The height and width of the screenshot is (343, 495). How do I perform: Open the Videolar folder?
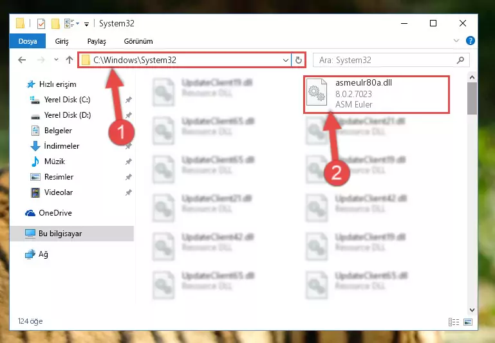pos(59,192)
